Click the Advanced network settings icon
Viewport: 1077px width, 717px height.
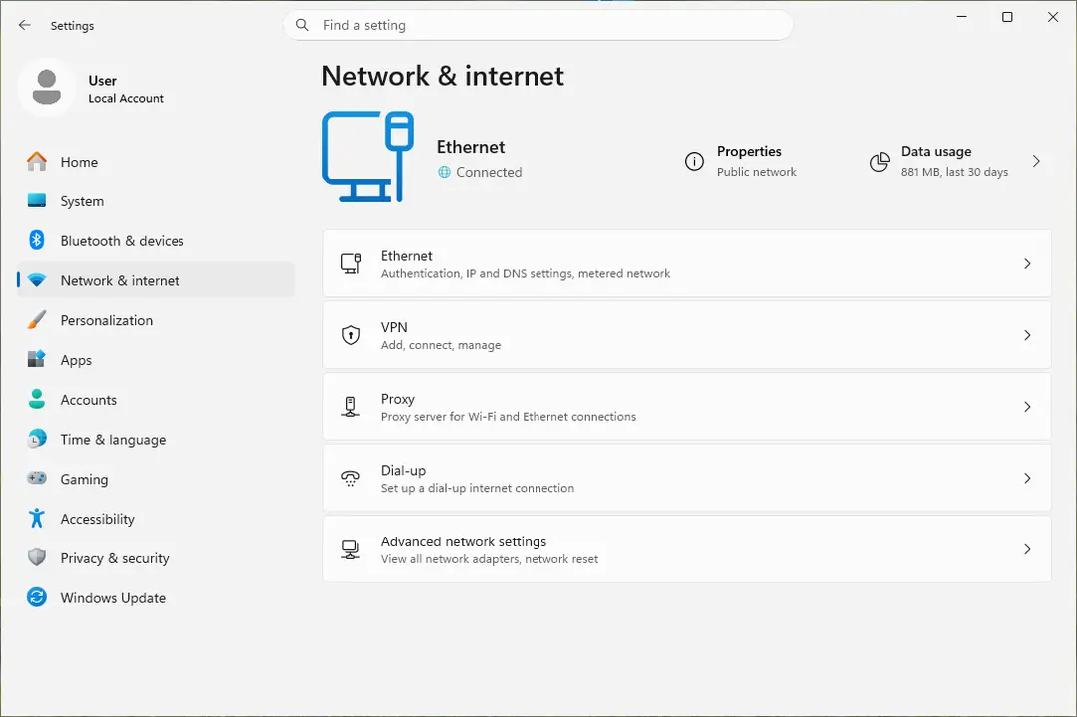tap(351, 549)
